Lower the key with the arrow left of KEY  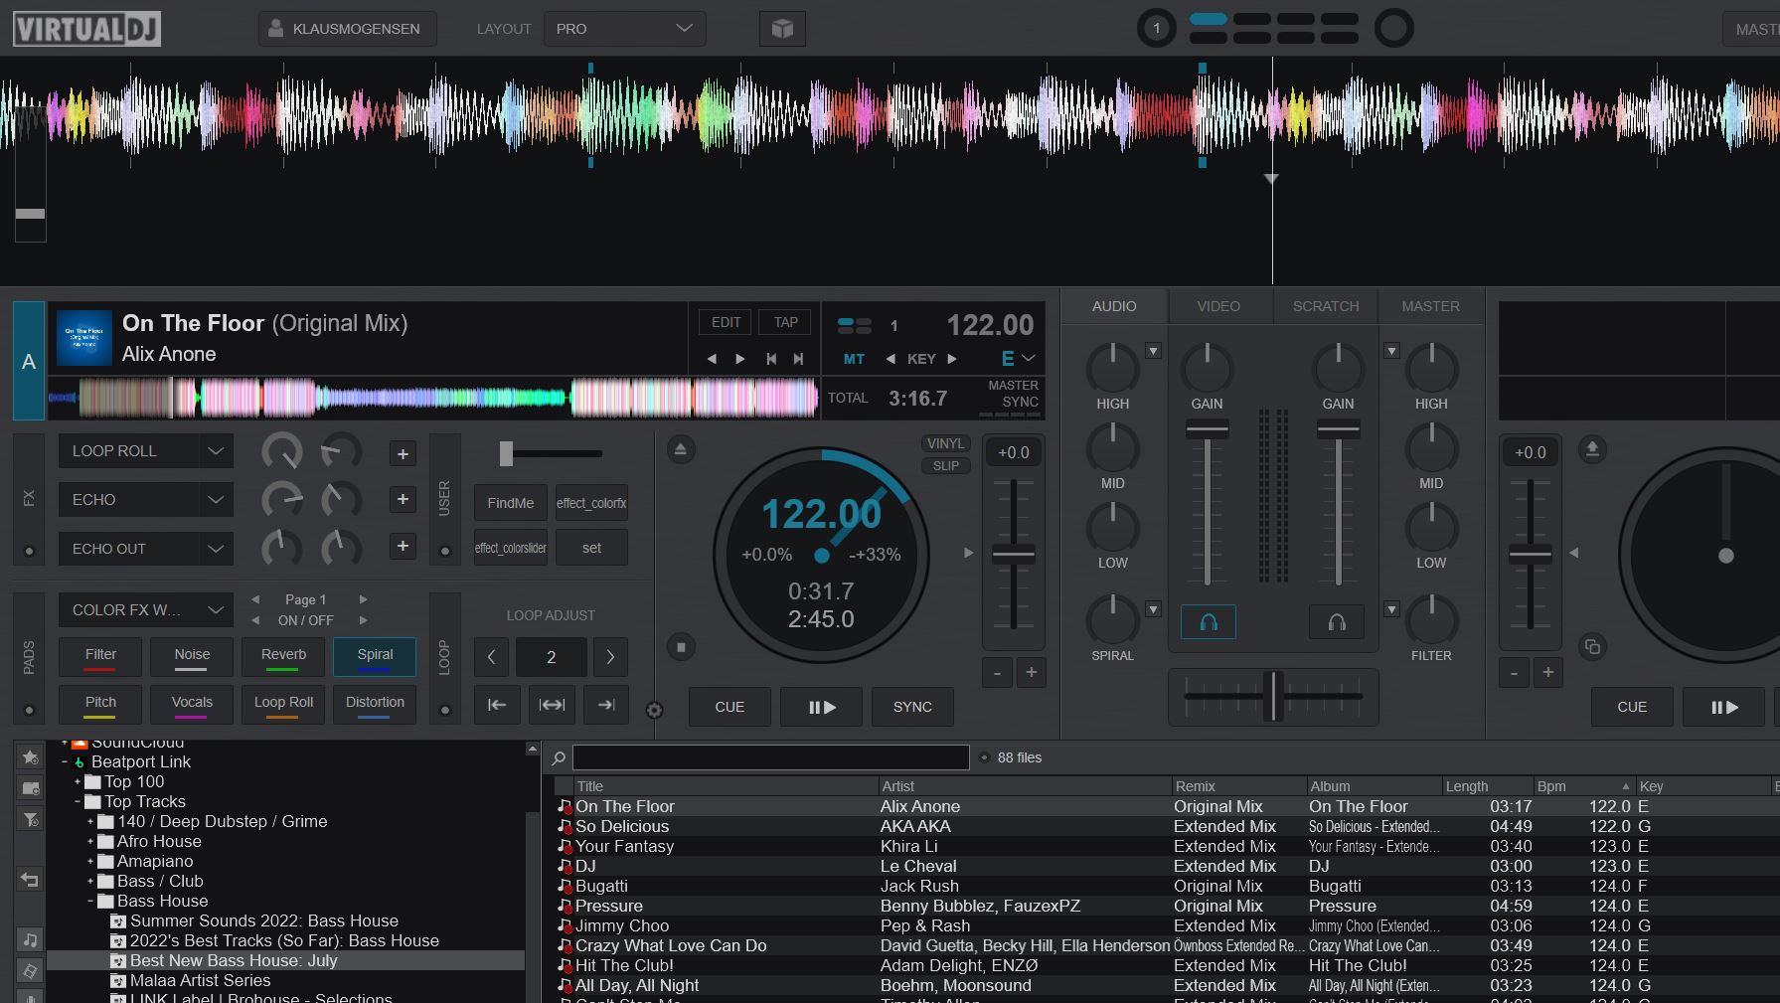coord(890,359)
